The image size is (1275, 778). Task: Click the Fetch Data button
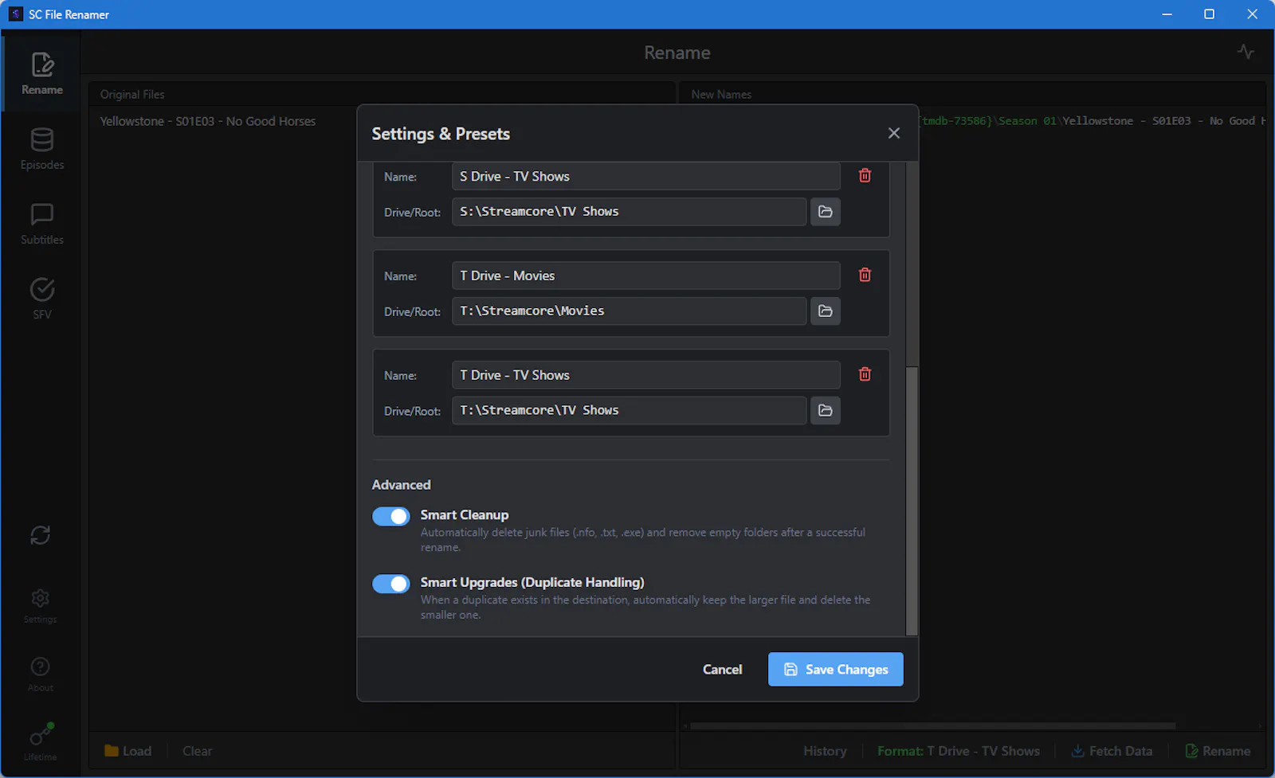pyautogui.click(x=1112, y=751)
